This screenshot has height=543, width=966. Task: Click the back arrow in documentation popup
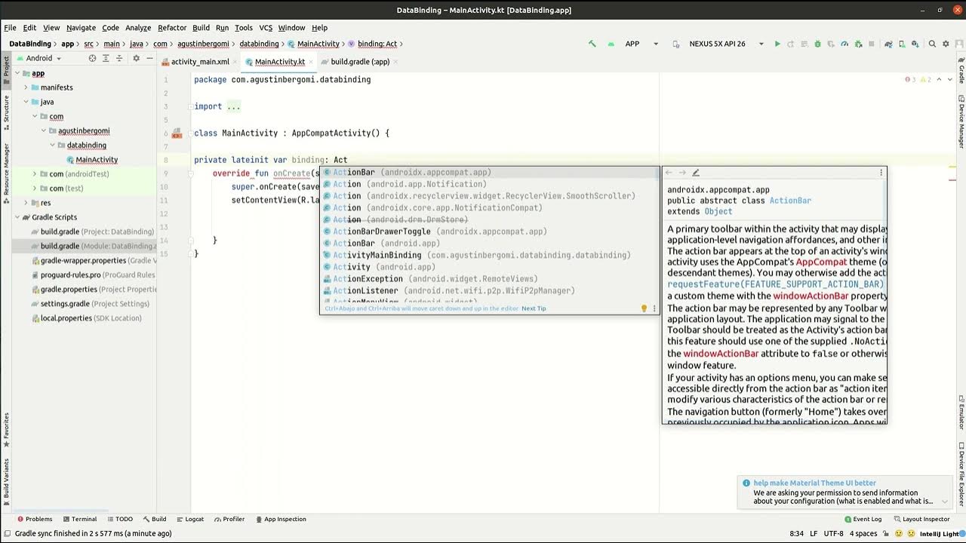[x=669, y=173]
